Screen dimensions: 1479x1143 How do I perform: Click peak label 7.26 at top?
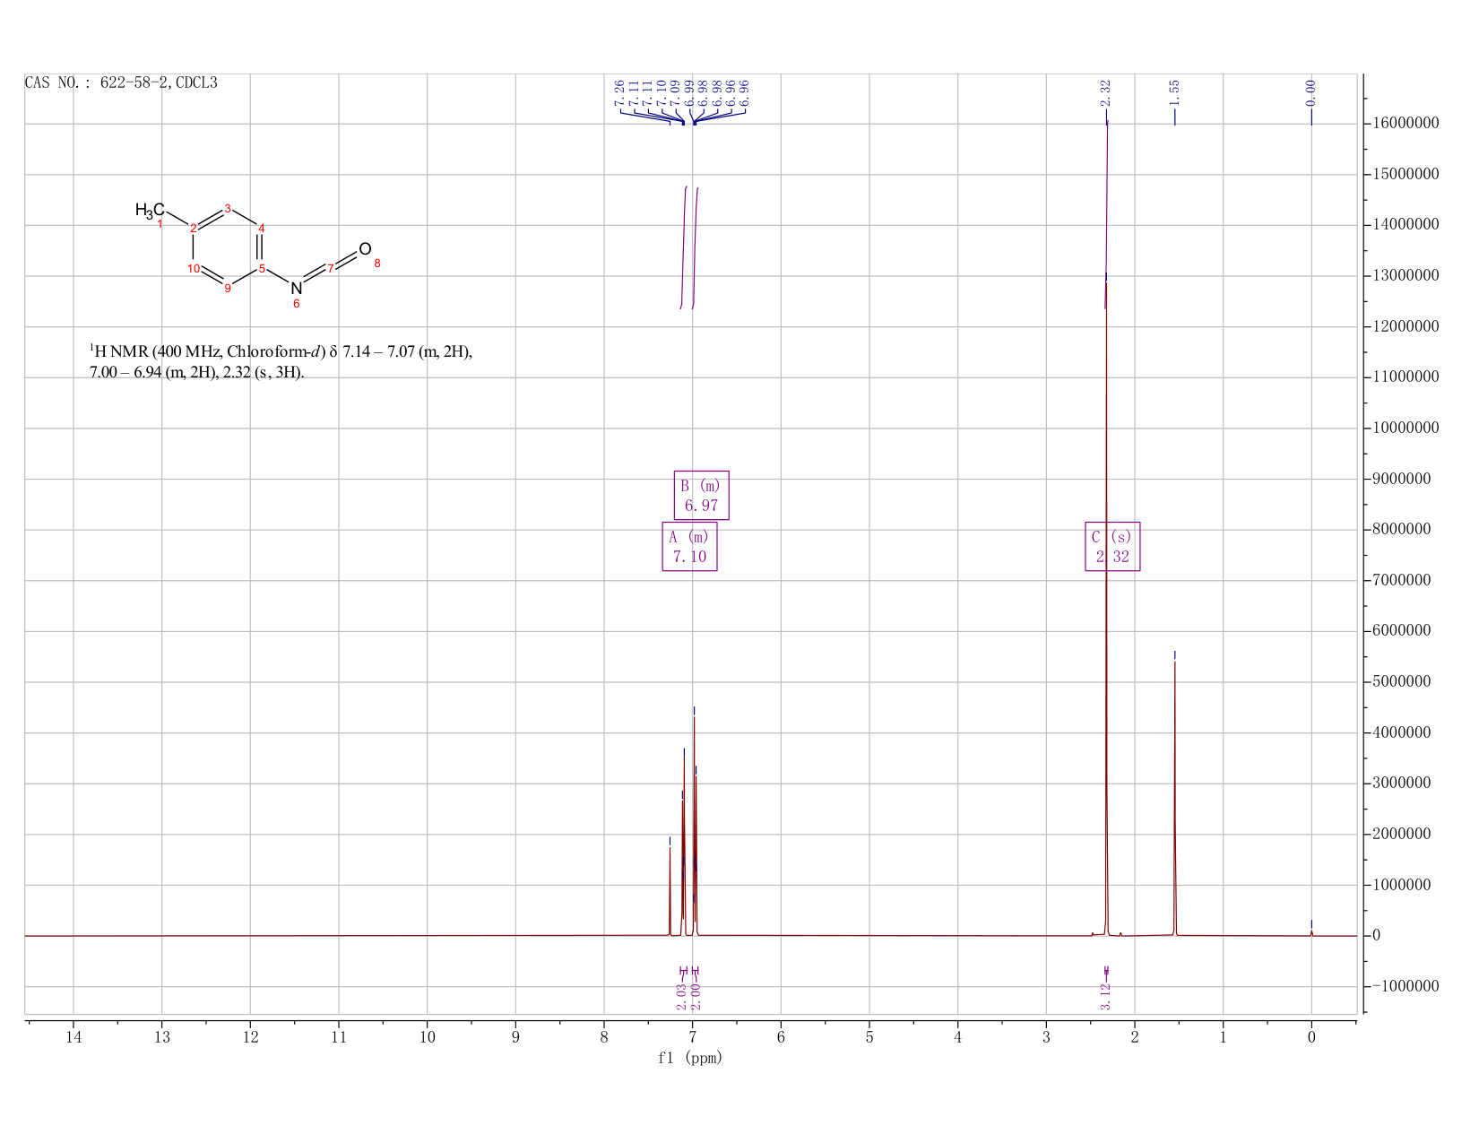pyautogui.click(x=619, y=92)
